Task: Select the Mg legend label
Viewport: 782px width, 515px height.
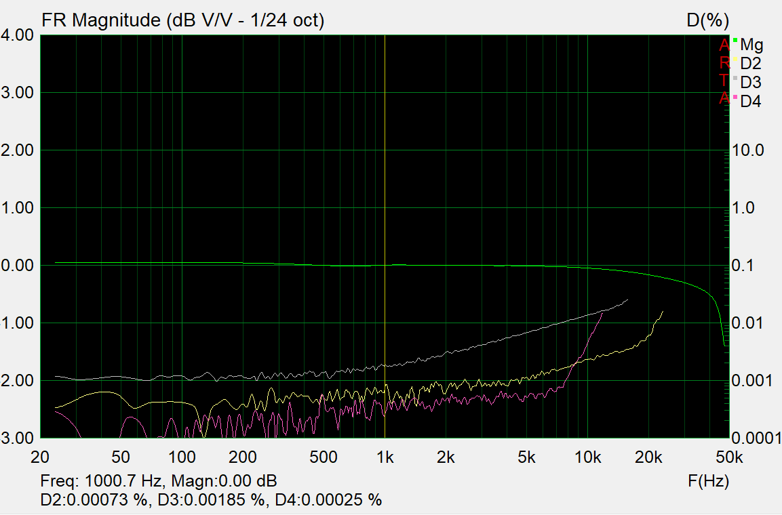Action: [751, 45]
